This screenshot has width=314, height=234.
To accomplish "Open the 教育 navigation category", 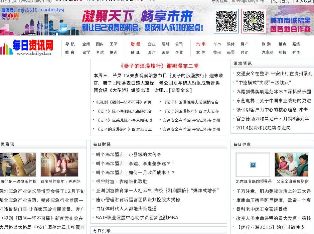I will pyautogui.click(x=70, y=52).
